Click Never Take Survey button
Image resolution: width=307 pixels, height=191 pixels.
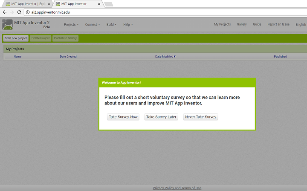200,117
